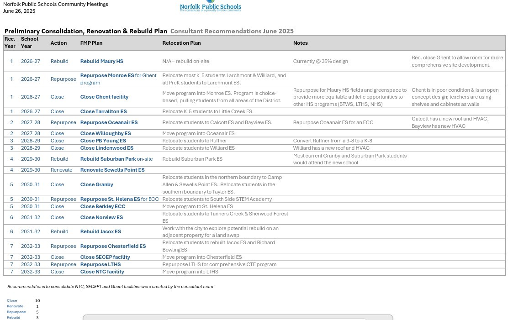Click 'Repurpose Oceanair ES for an ECC' note
Viewport: 513px width, 320px height.
click(x=333, y=122)
